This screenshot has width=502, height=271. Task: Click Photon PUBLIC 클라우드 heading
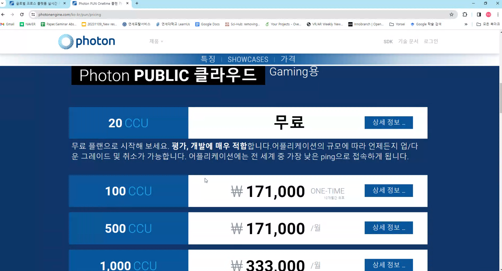[x=168, y=75]
